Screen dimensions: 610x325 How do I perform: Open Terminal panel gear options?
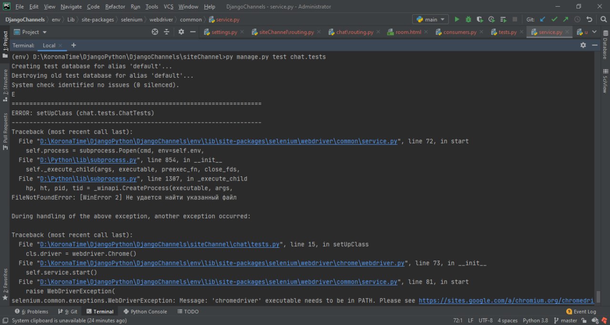coord(583,45)
